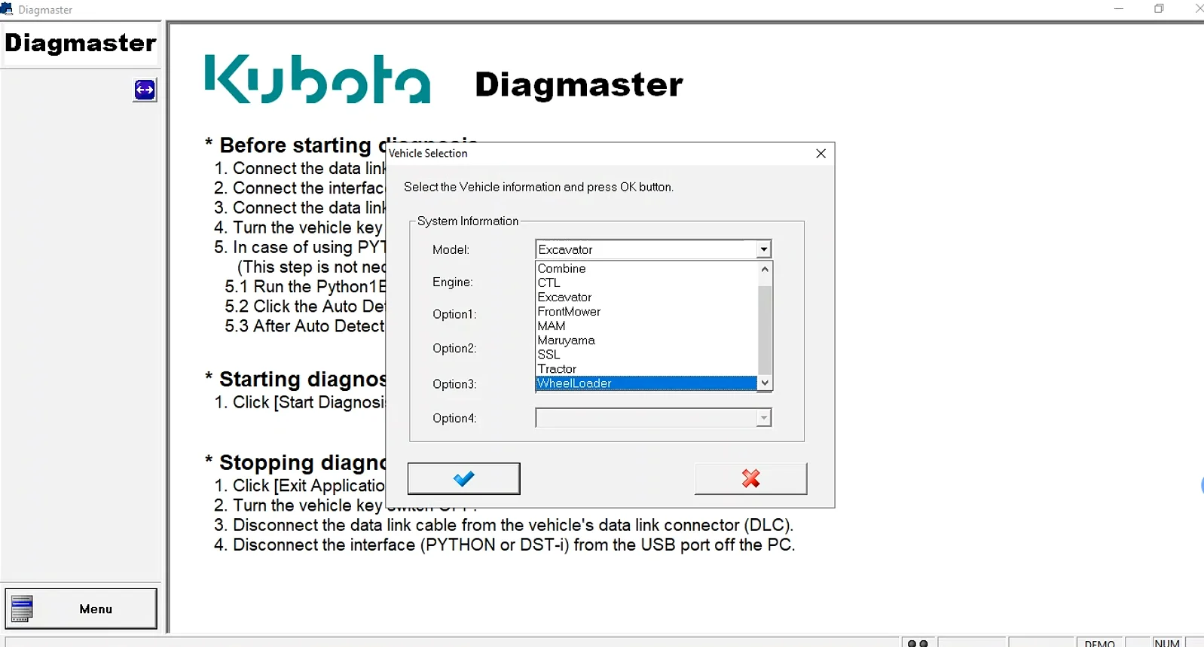1204x647 pixels.
Task: Click the Menu list icon
Action: coord(22,609)
